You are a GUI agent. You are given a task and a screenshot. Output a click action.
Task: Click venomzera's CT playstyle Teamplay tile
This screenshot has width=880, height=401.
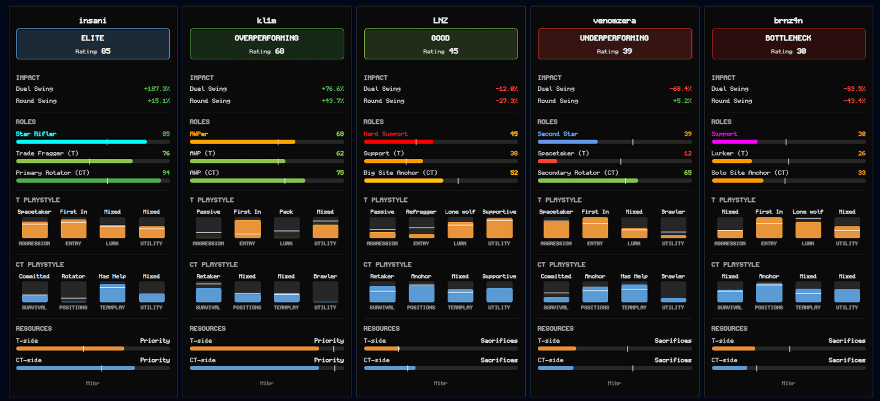click(634, 293)
